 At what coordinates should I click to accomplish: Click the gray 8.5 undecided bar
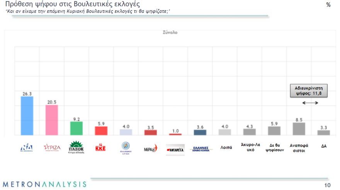[299, 129]
